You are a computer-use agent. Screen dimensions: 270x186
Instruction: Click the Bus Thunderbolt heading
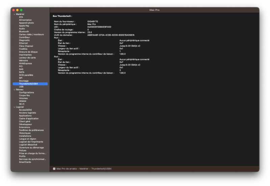[62, 16]
